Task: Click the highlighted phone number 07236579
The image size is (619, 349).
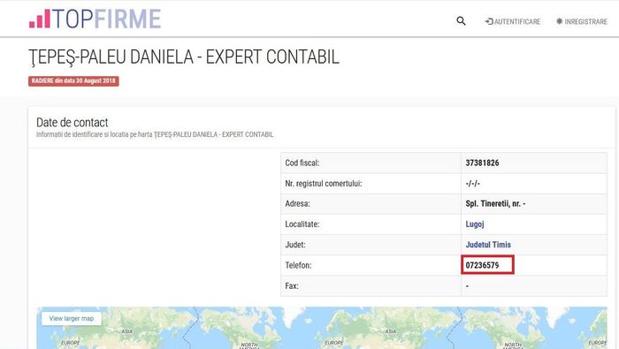Action: click(x=482, y=265)
